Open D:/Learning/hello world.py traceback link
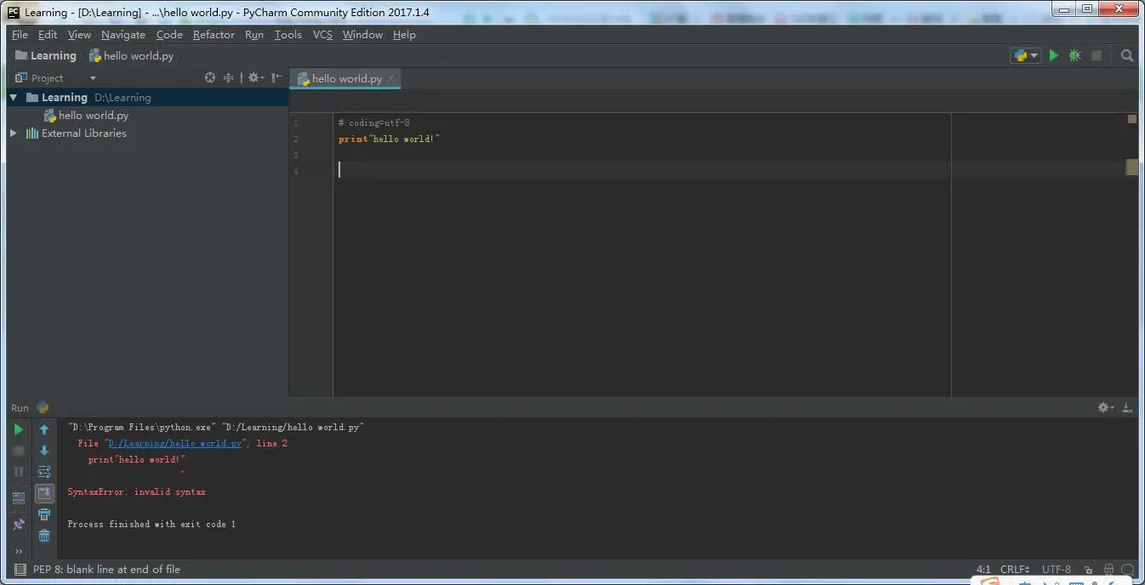 pos(174,443)
